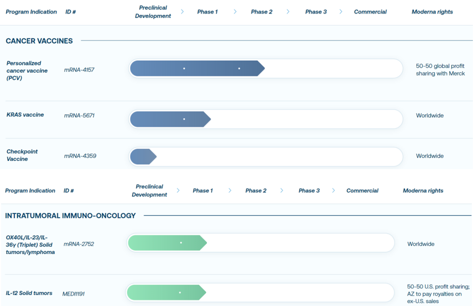Click chevron between Phase 2 and Phase 3 in Intratumoral header
Viewport: 474px width, 306px height.
tap(282, 190)
